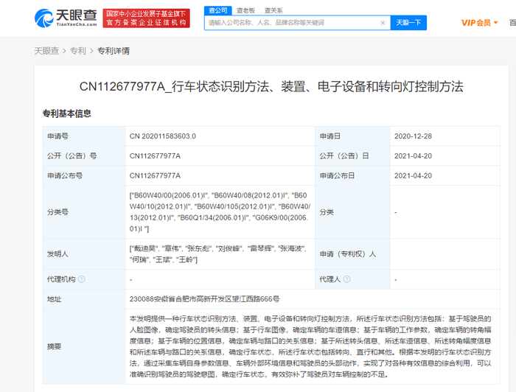The height and width of the screenshot is (392, 516).
Task: Click the 摘要 label cell
Action: point(84,346)
